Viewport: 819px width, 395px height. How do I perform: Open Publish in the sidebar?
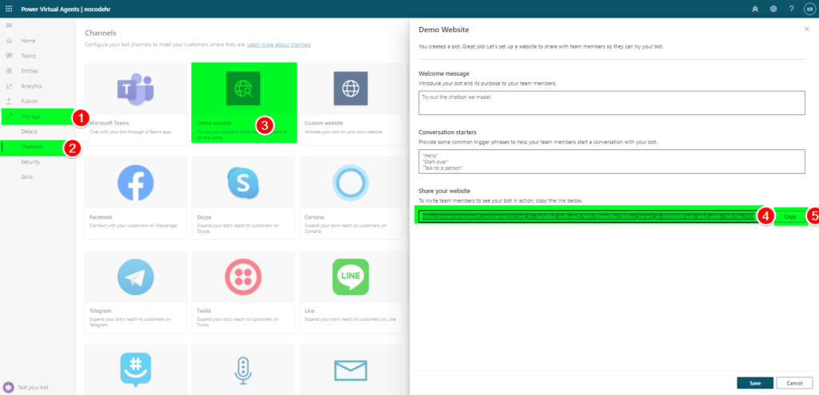click(30, 101)
